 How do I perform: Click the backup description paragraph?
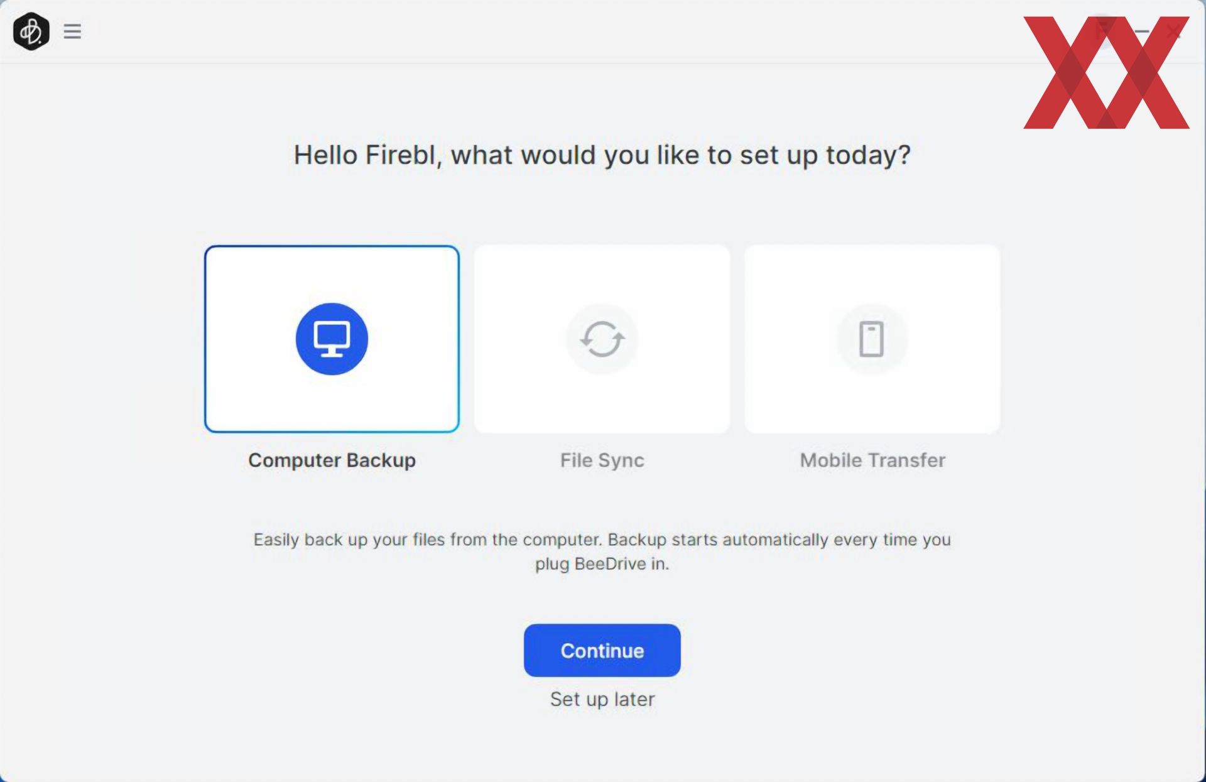(x=602, y=551)
